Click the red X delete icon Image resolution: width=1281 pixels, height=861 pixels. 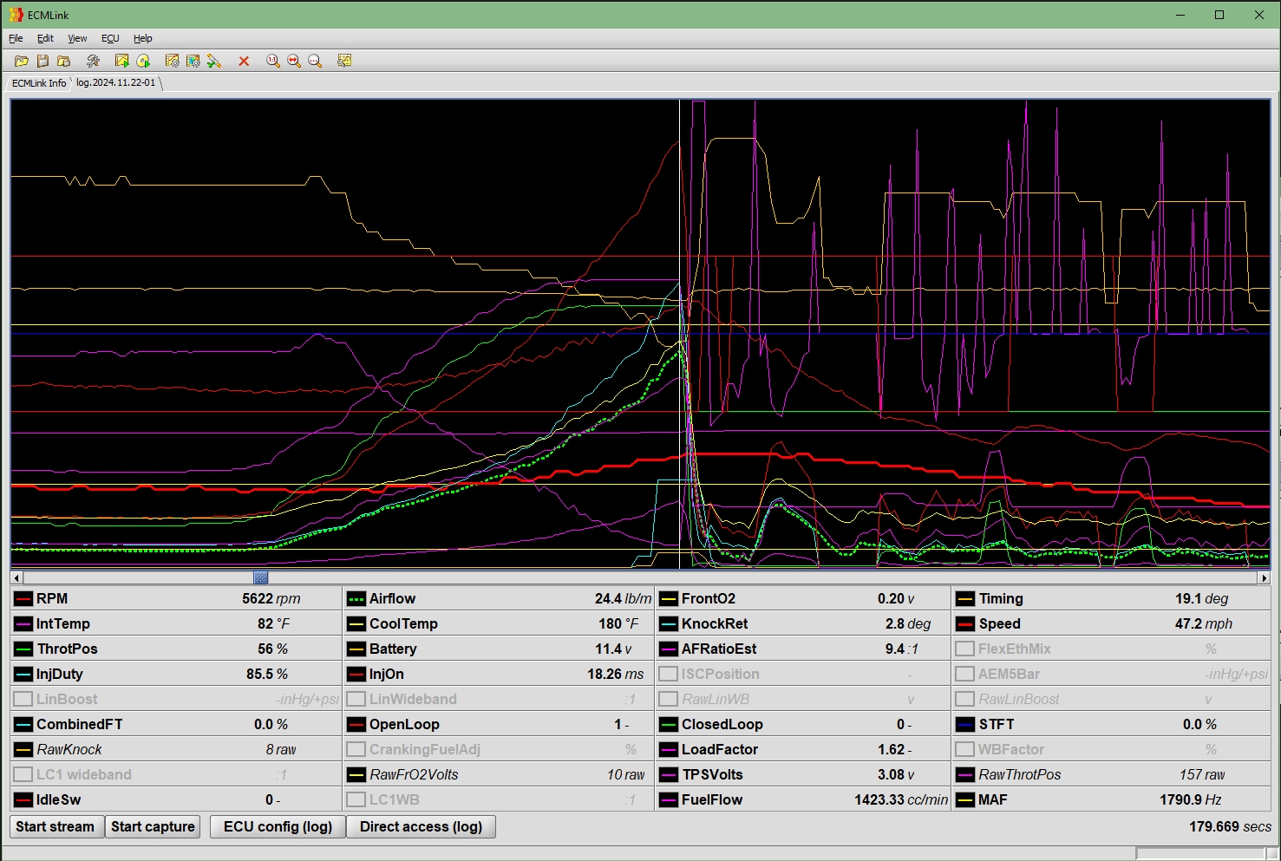point(244,61)
